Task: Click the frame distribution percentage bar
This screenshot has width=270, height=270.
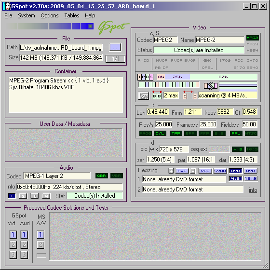Action: pyautogui.click(x=207, y=77)
